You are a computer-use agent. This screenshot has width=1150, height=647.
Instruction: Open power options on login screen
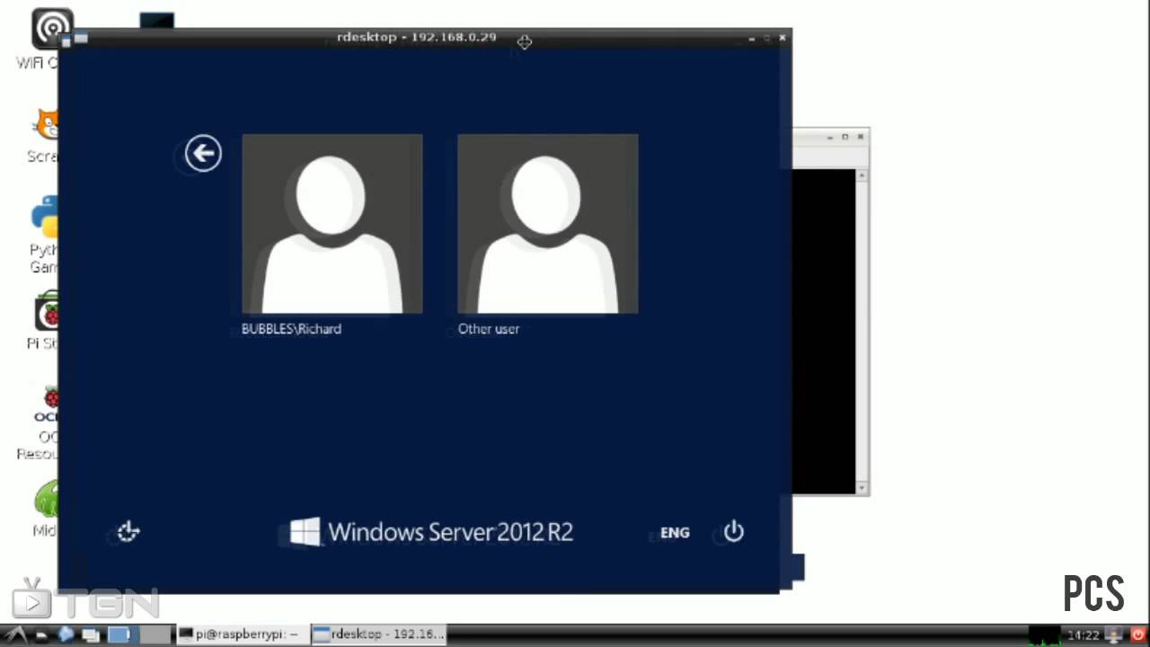pyautogui.click(x=734, y=531)
